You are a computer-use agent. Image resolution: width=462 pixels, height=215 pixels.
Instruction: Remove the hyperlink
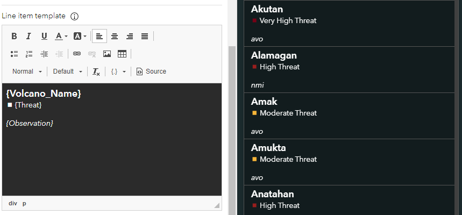tap(92, 54)
